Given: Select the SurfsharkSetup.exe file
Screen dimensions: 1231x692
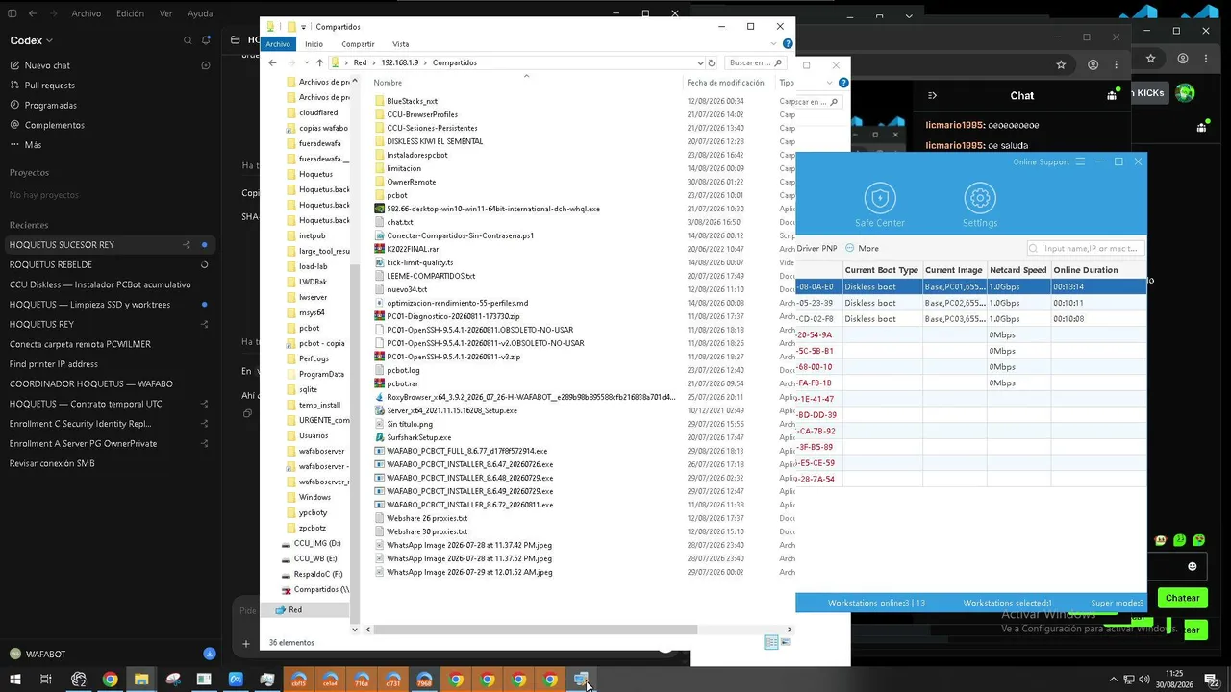Looking at the screenshot, I should pyautogui.click(x=418, y=437).
